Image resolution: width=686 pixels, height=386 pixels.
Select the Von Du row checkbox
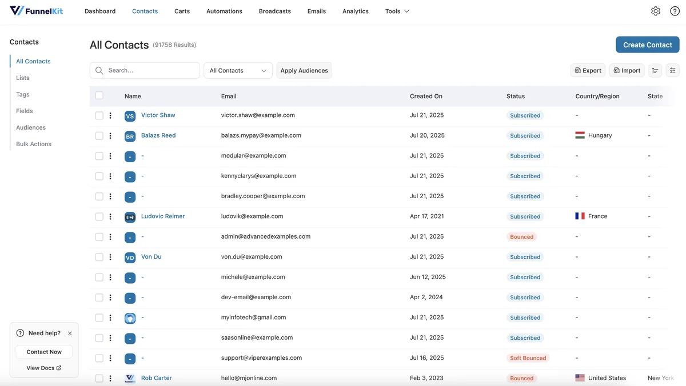tap(99, 257)
